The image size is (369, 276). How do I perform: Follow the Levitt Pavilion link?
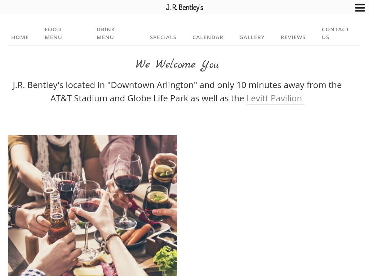274,98
